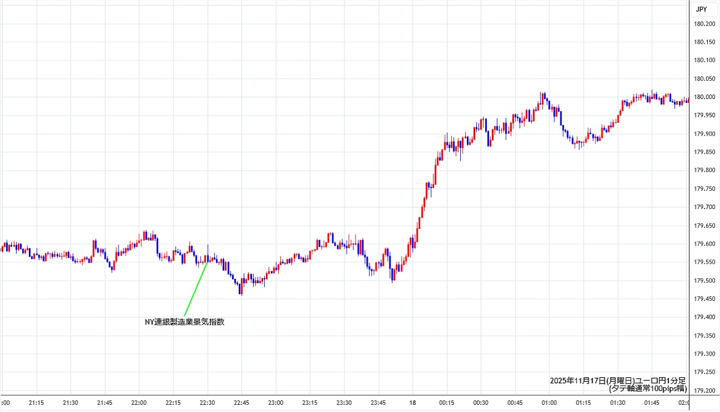This screenshot has height=412, width=720.
Task: Select the 22:30 time axis label
Action: [207, 403]
